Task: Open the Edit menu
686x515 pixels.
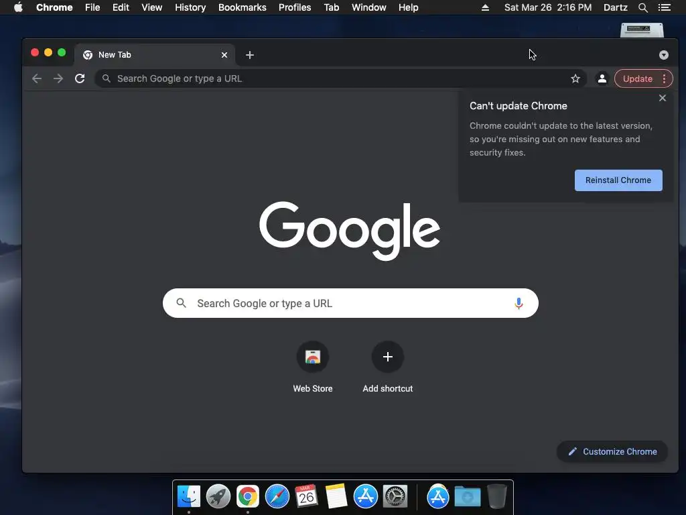Action: pyautogui.click(x=121, y=7)
